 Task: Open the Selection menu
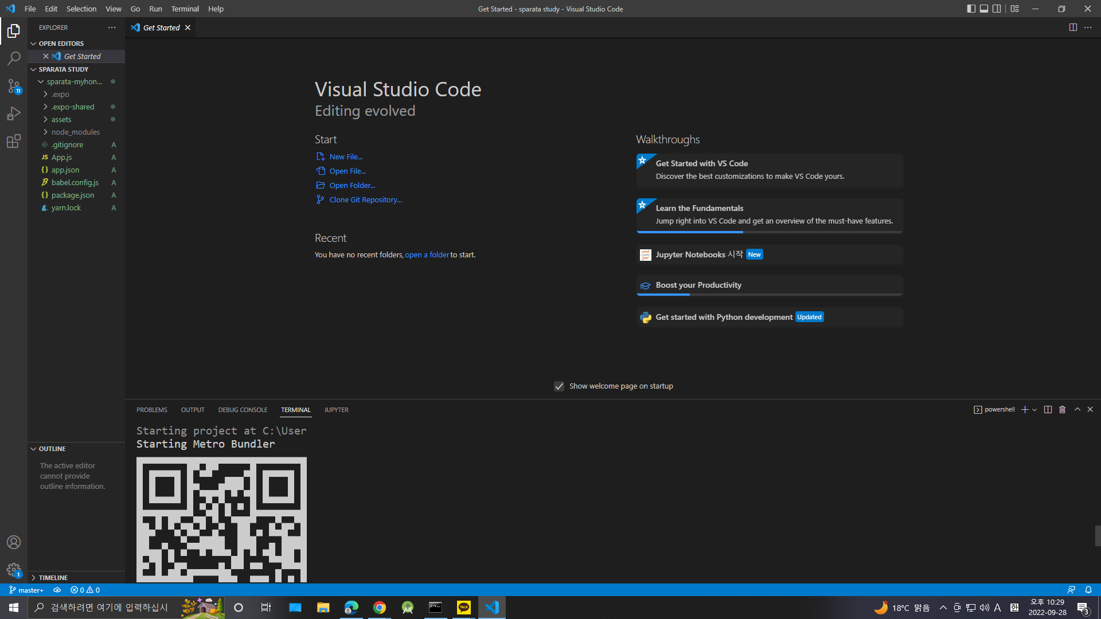(x=81, y=9)
